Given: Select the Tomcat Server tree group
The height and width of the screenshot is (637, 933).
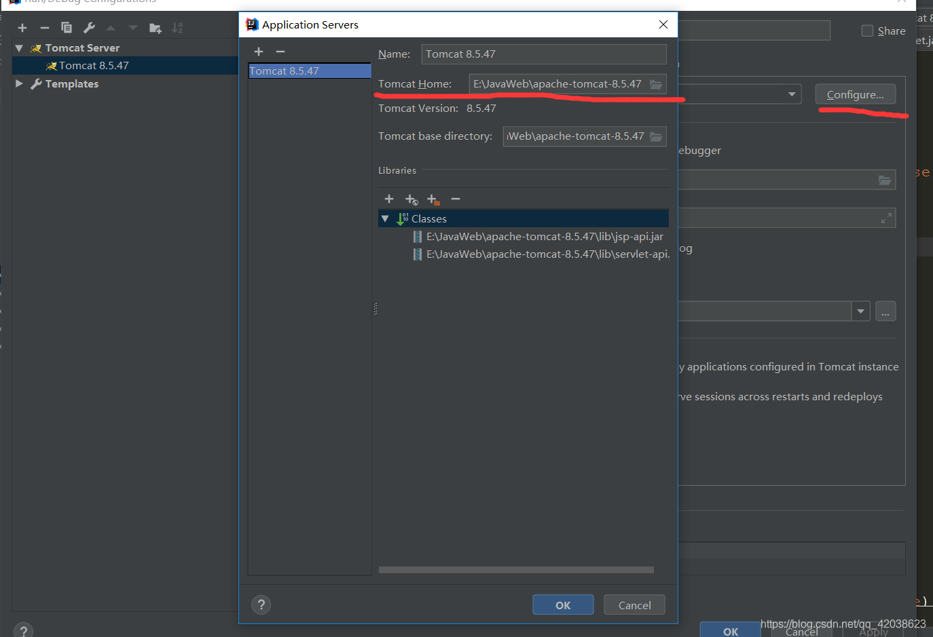Looking at the screenshot, I should [82, 48].
